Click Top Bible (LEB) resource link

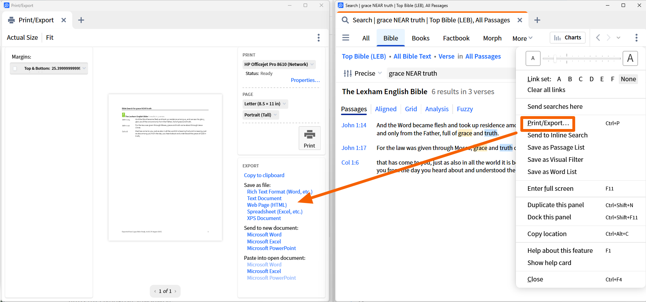coord(364,56)
